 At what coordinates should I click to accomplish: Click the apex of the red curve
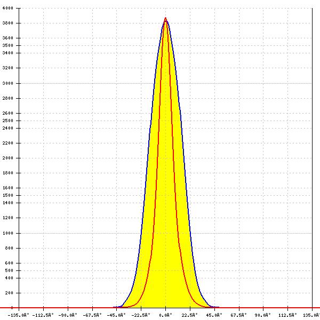(165, 18)
